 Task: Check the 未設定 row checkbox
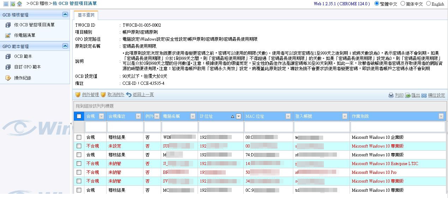click(79, 146)
